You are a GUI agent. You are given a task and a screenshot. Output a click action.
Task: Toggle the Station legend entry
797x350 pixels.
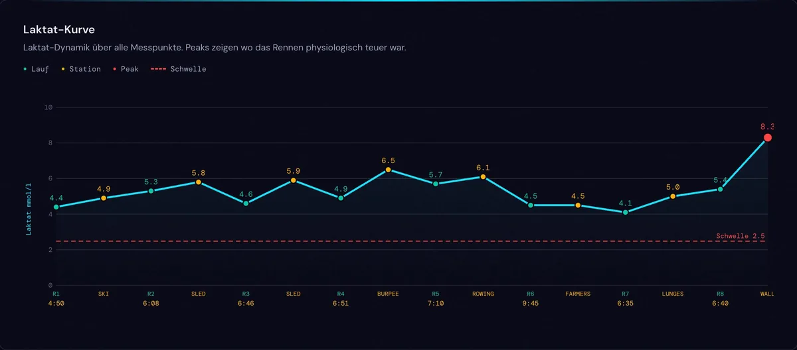[81, 69]
